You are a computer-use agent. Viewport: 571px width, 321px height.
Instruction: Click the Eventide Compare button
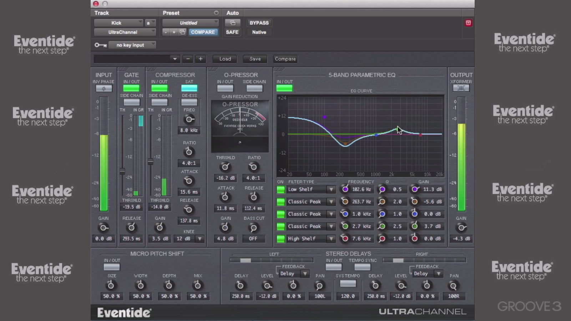point(285,59)
